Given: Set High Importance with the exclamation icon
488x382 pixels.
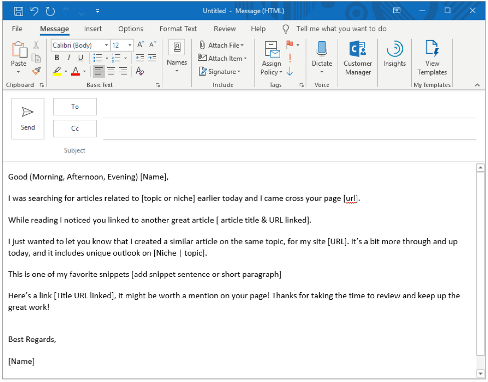Looking at the screenshot, I should tap(290, 58).
